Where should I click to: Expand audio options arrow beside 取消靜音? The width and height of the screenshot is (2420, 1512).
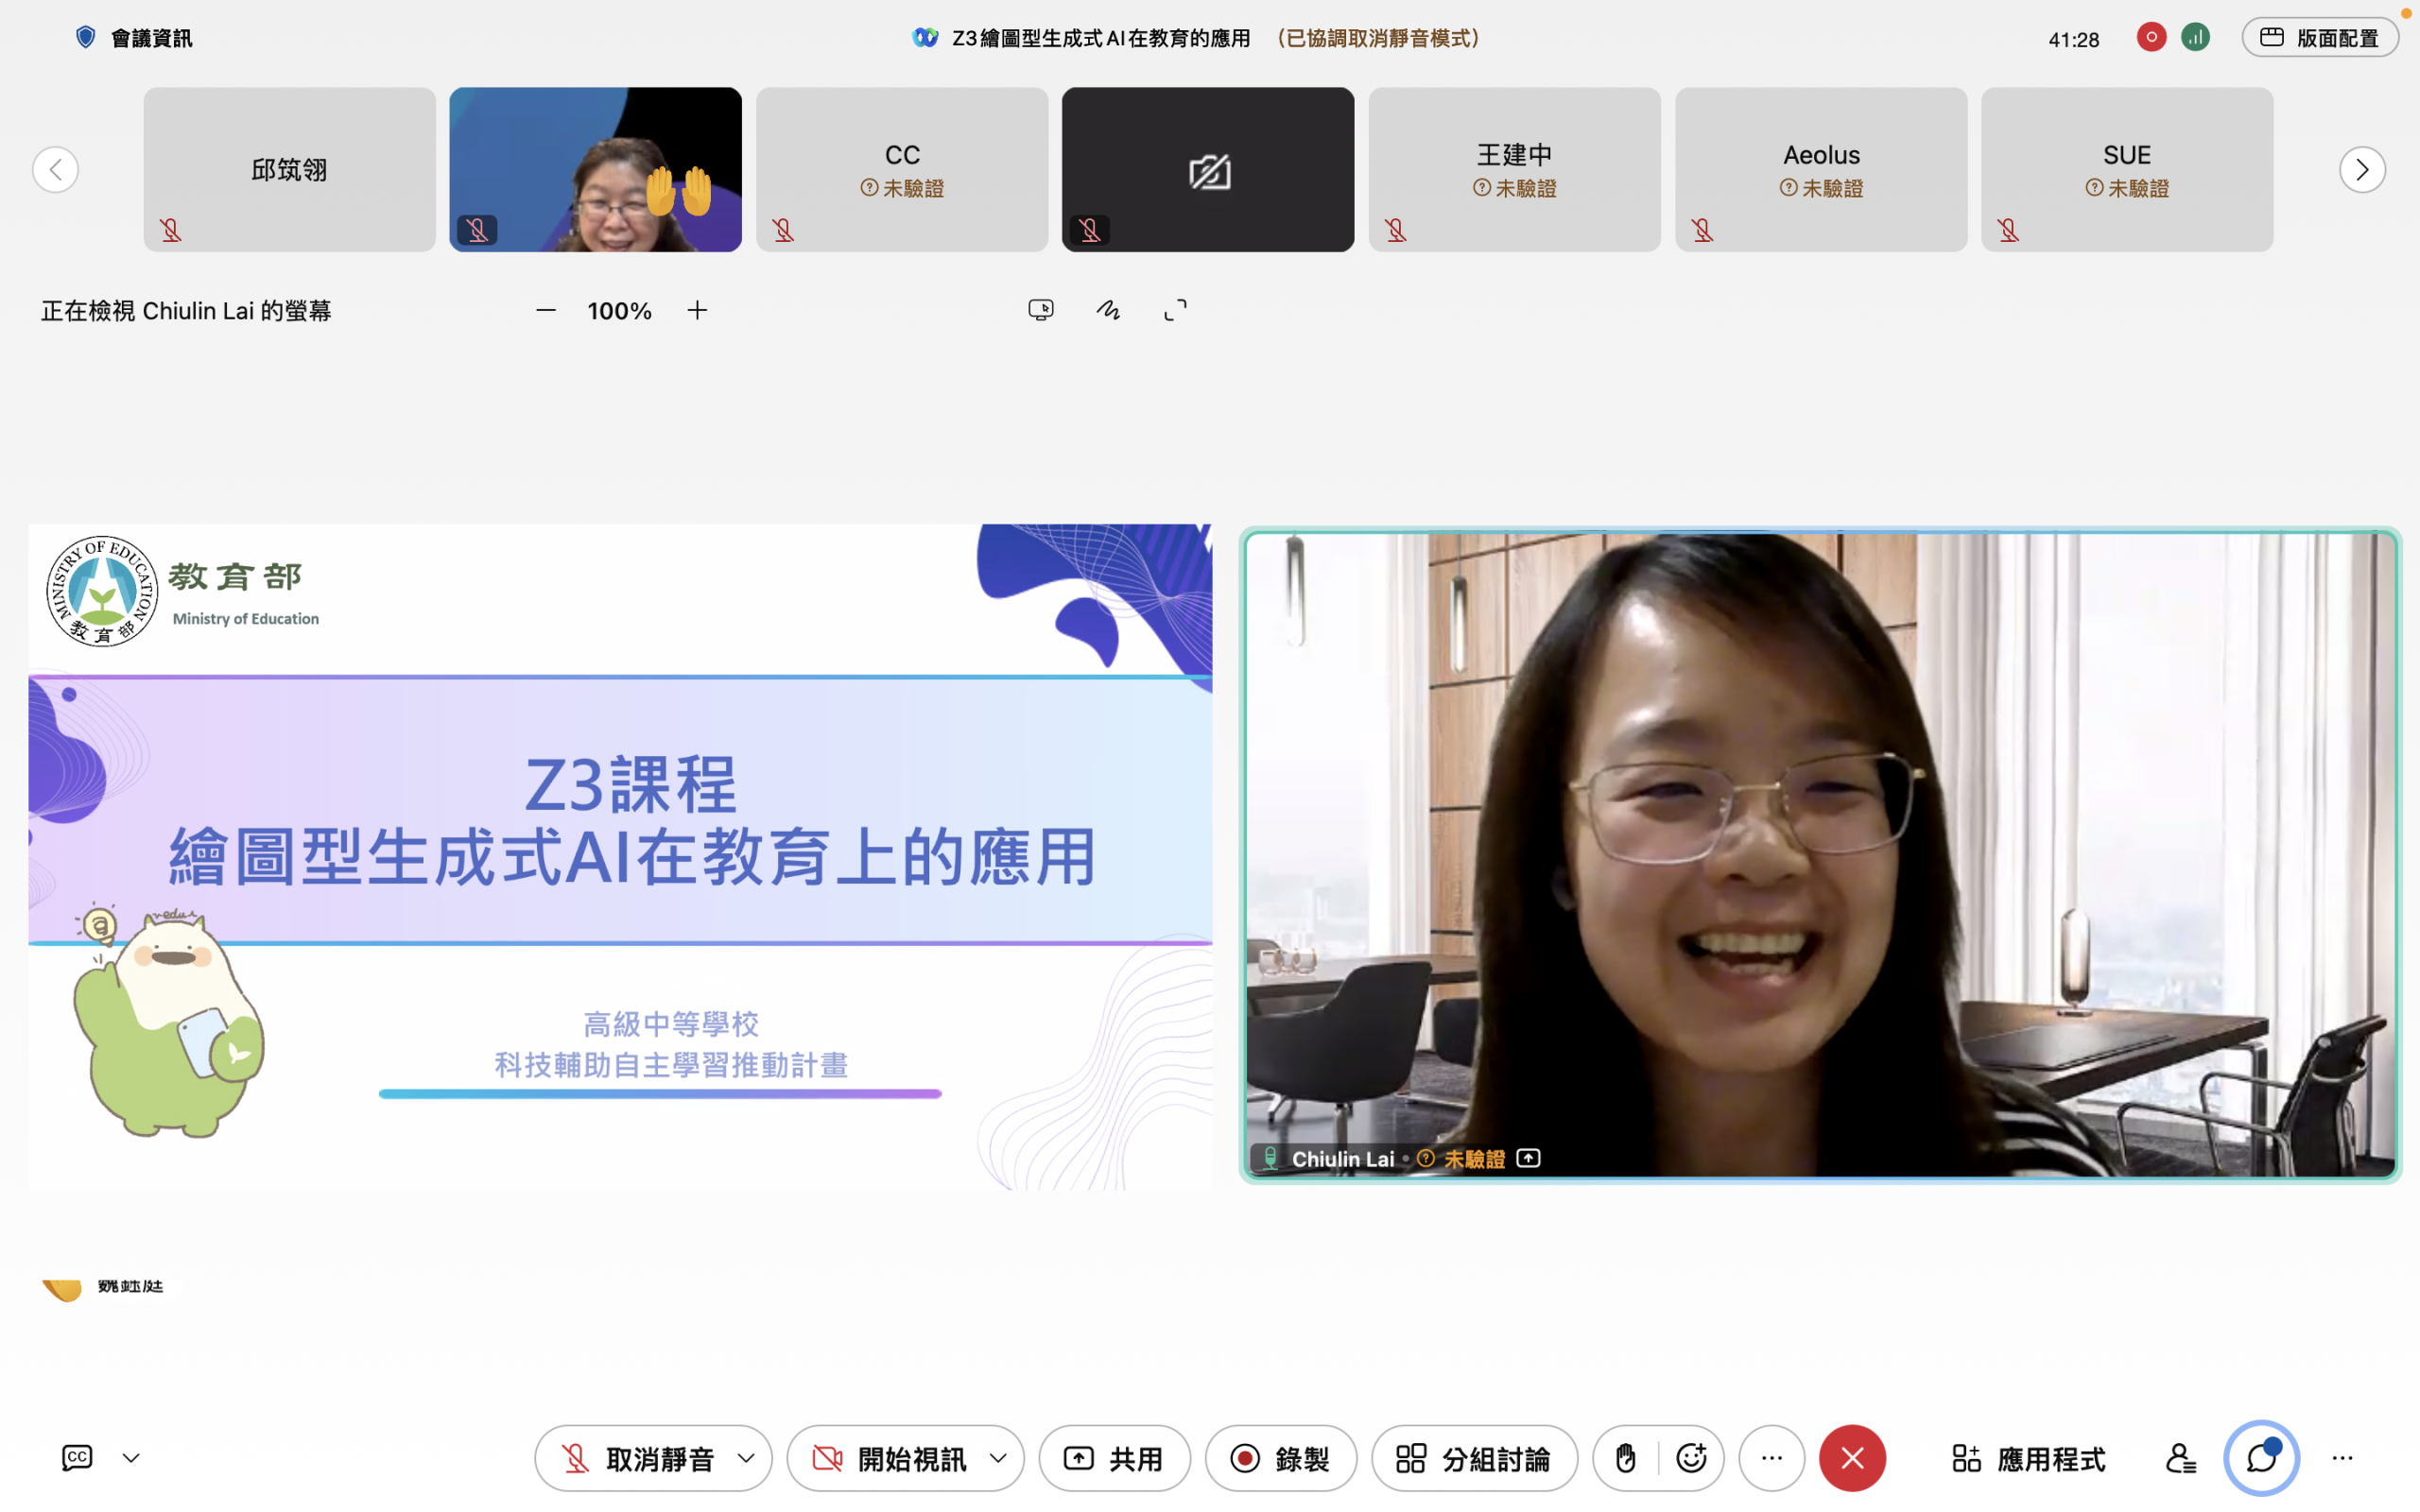pyautogui.click(x=746, y=1458)
